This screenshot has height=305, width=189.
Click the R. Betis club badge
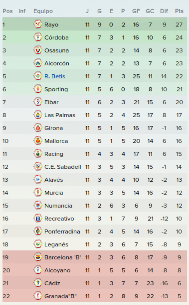pyautogui.click(x=38, y=76)
